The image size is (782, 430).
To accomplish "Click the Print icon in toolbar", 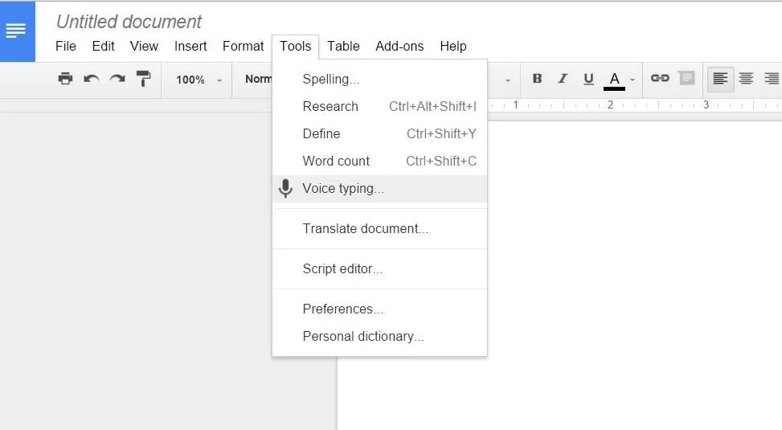I will click(65, 78).
